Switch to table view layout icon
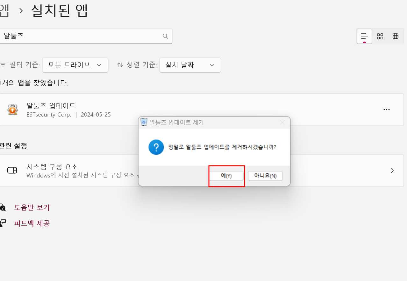The width and height of the screenshot is (407, 281). click(396, 36)
